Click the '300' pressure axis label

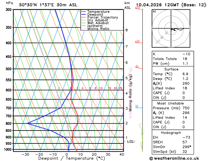click(9, 10)
